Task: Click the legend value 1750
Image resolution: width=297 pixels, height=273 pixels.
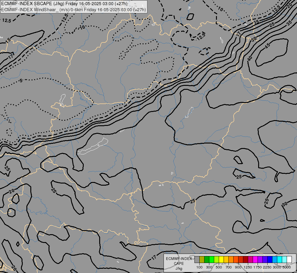Action: pos(258,267)
